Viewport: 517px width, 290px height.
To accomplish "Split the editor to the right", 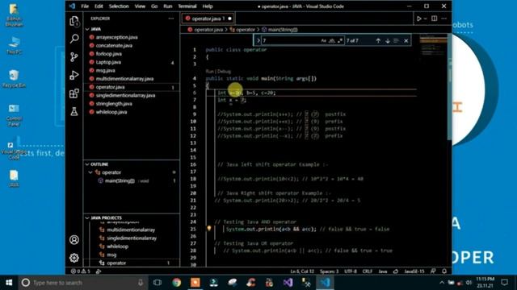I will tap(435, 19).
